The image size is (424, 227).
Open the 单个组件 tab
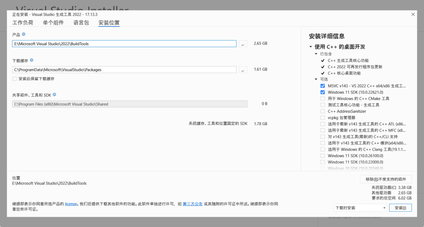53,23
